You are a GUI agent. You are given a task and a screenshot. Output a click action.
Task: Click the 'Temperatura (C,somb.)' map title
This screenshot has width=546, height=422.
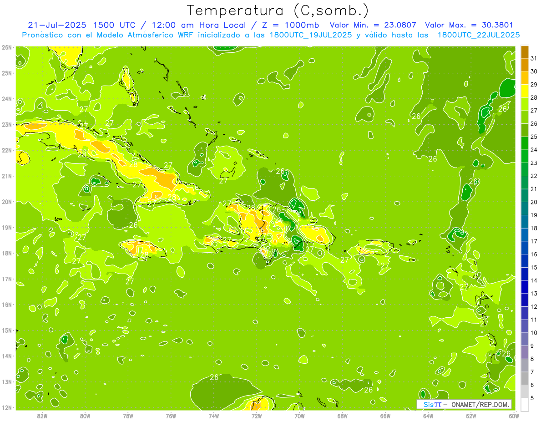[278, 10]
